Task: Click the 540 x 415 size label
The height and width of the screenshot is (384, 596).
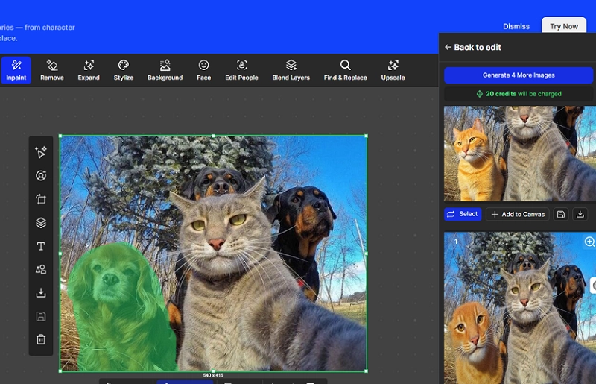Action: (x=213, y=375)
